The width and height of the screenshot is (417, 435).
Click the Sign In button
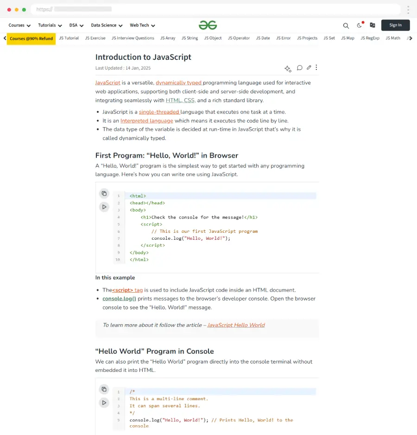pyautogui.click(x=395, y=25)
